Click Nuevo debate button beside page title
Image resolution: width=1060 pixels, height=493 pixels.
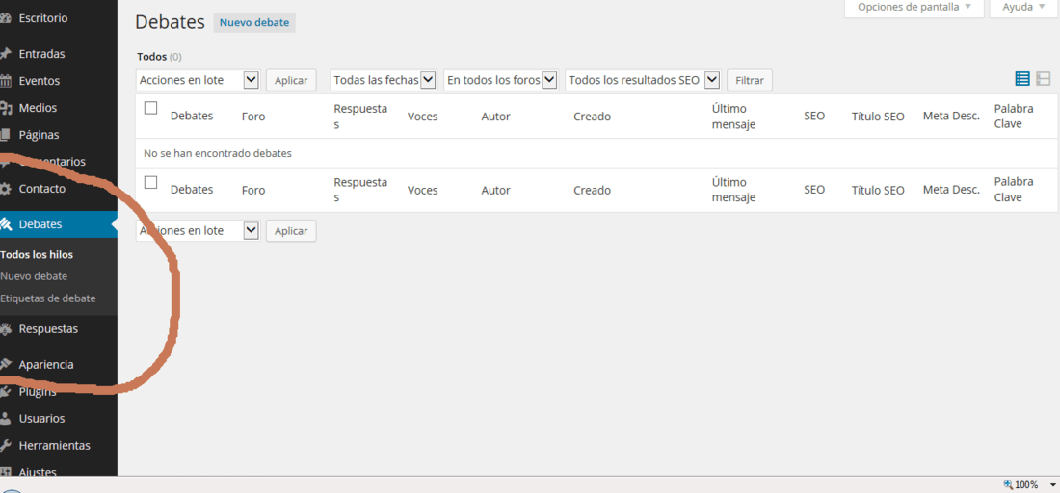pyautogui.click(x=254, y=22)
